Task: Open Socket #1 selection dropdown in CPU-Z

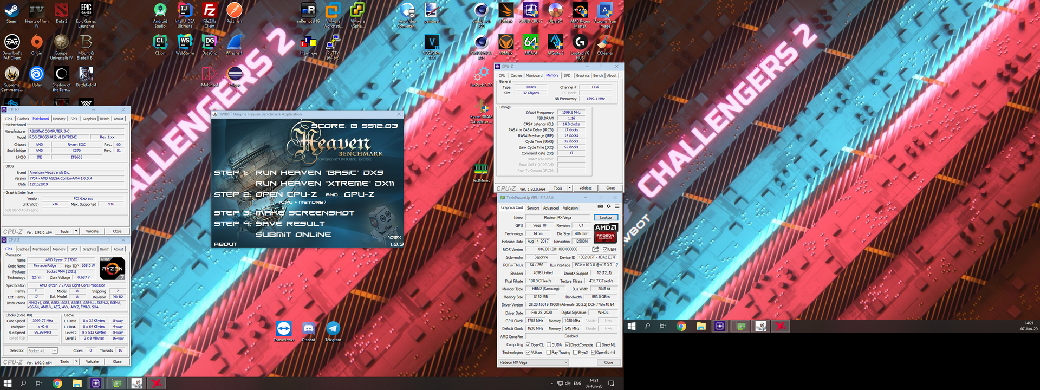Action: pyautogui.click(x=42, y=350)
